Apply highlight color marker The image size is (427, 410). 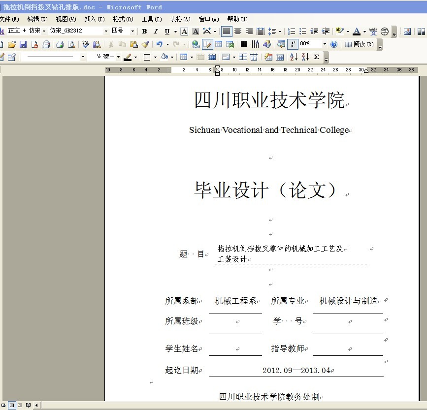pos(340,32)
